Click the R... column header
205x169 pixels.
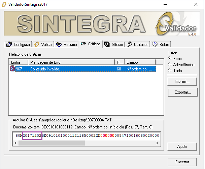pos(119,62)
